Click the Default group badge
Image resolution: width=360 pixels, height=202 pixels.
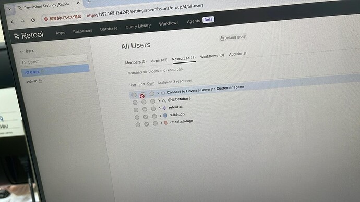point(233,37)
